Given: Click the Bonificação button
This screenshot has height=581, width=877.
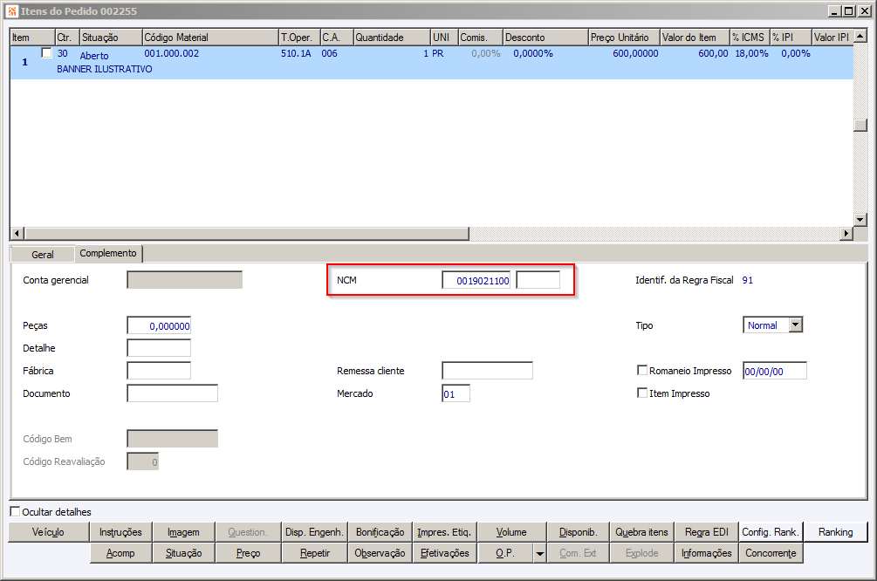Looking at the screenshot, I should 380,532.
